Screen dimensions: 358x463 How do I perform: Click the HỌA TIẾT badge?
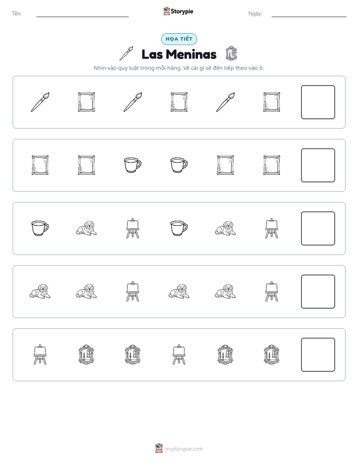click(179, 39)
